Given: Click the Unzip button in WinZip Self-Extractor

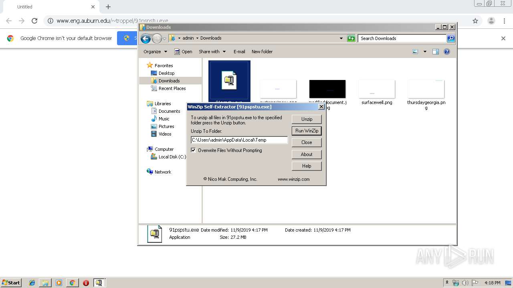Looking at the screenshot, I should click(307, 119).
